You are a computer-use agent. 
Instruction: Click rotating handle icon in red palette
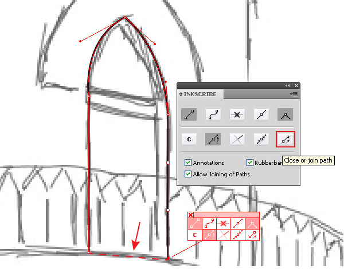[209, 235]
